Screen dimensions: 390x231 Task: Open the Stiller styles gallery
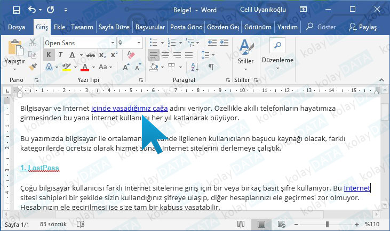click(x=245, y=55)
